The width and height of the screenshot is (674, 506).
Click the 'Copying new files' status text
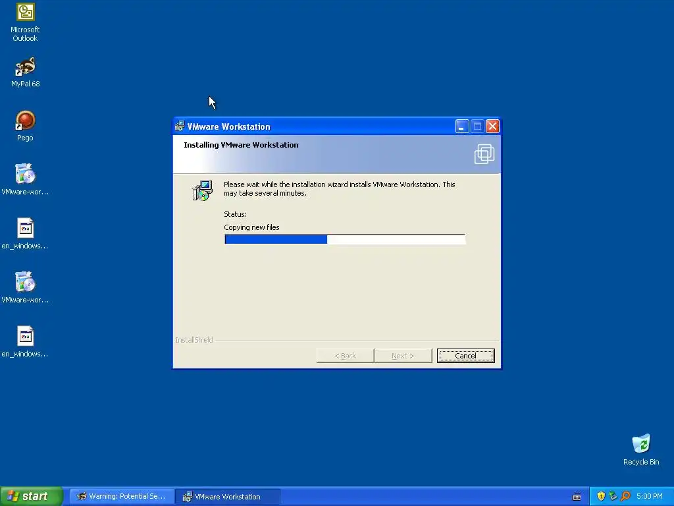tap(251, 227)
